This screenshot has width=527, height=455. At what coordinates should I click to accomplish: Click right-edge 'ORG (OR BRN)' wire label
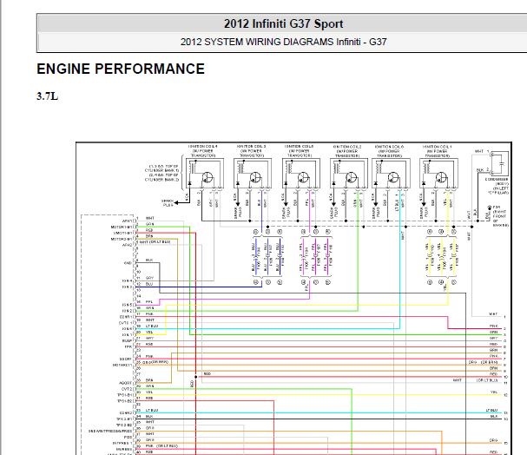pyautogui.click(x=484, y=362)
